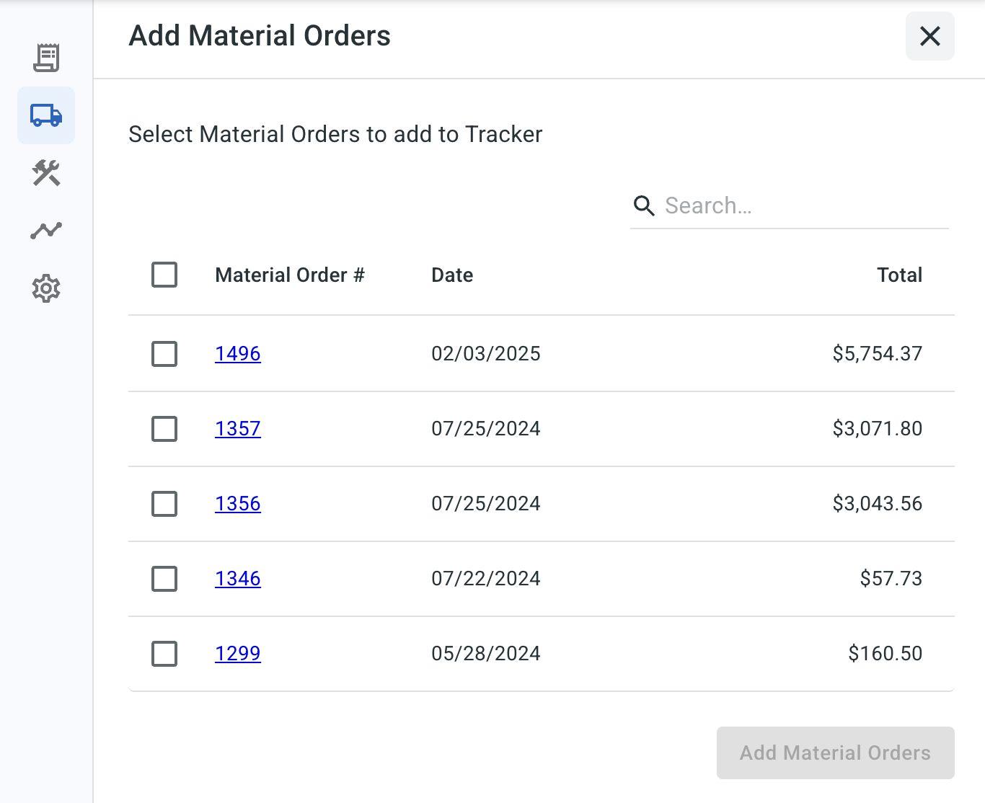The width and height of the screenshot is (985, 803).
Task: Close the Add Material Orders dialog
Action: pos(929,36)
